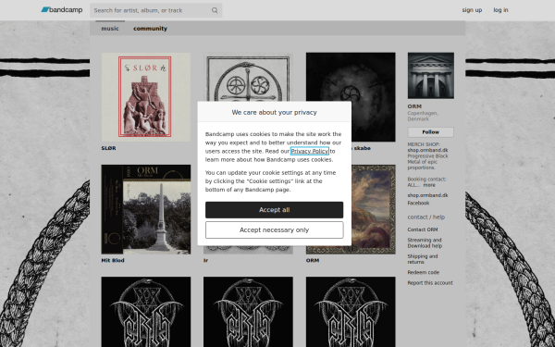555x347 pixels.
Task: Open the Privacy Policy link
Action: [x=310, y=151]
